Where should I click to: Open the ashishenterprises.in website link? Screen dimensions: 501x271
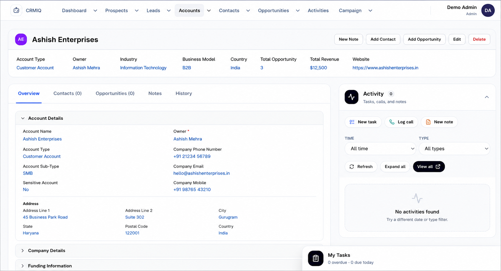385,68
